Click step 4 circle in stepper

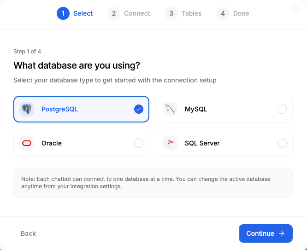click(x=223, y=13)
